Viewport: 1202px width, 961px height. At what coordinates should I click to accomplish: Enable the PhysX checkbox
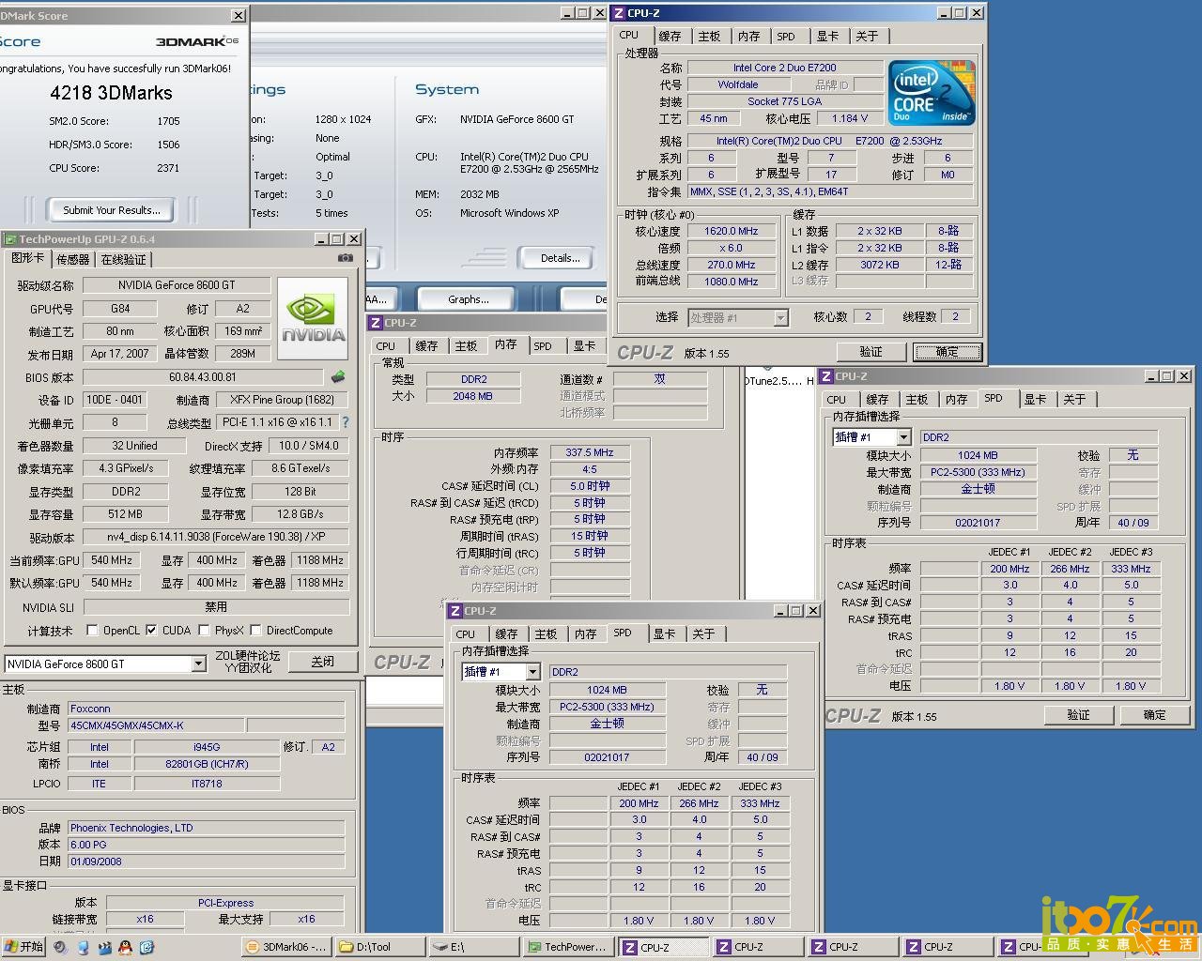point(204,631)
